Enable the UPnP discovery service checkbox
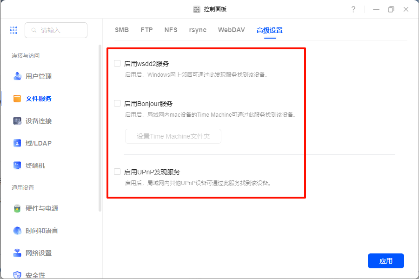 117,172
